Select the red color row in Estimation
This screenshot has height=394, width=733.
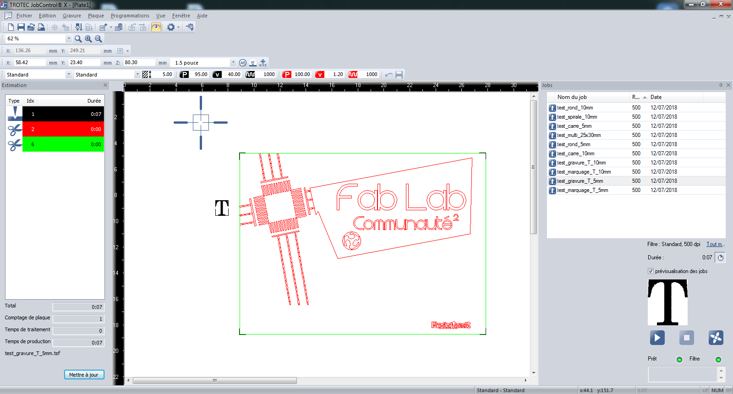click(x=63, y=129)
